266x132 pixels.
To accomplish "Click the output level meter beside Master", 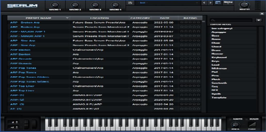I will tap(257, 6).
